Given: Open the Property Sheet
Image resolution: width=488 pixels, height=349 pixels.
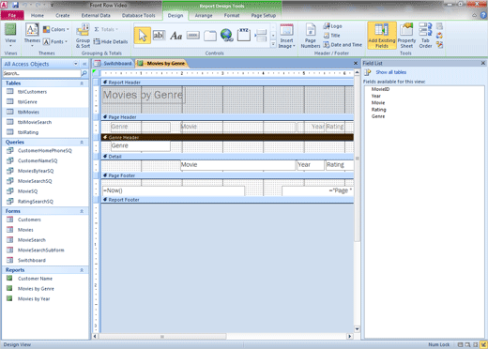Looking at the screenshot, I should 406,36.
